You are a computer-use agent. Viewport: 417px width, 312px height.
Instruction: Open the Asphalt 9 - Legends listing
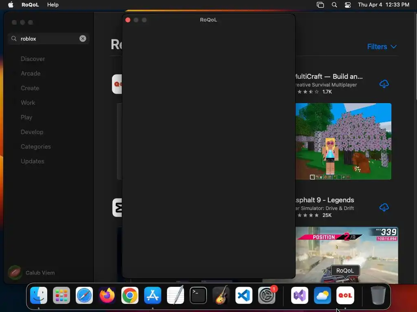tap(325, 200)
